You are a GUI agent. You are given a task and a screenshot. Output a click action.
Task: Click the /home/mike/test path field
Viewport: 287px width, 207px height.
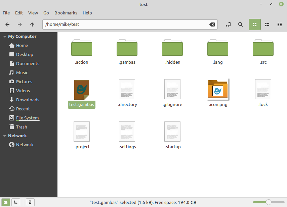click(x=124, y=24)
